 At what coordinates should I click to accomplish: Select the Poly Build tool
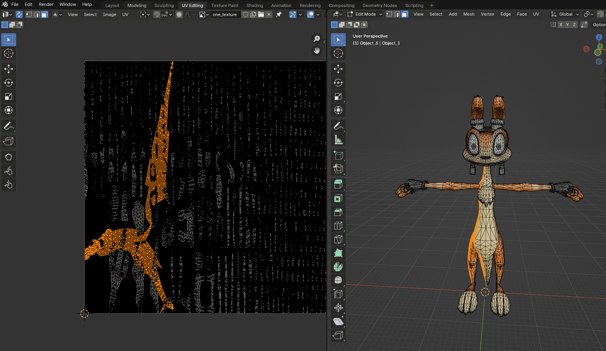(338, 253)
